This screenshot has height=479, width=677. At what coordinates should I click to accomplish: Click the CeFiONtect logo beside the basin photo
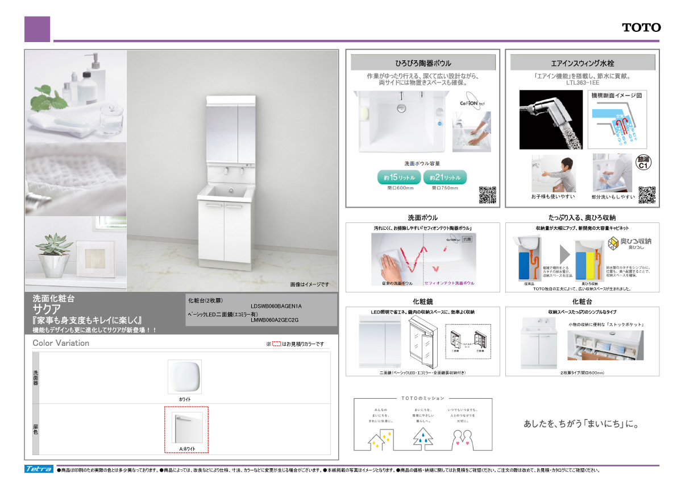coord(471,102)
